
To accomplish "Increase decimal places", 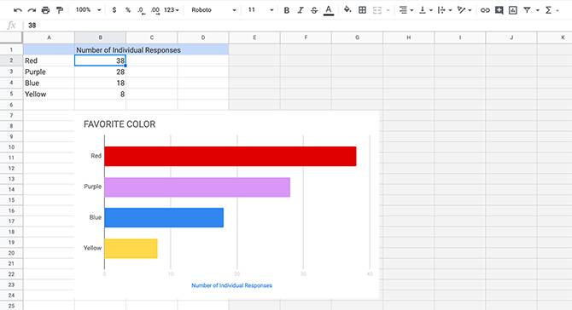I will click(x=155, y=10).
